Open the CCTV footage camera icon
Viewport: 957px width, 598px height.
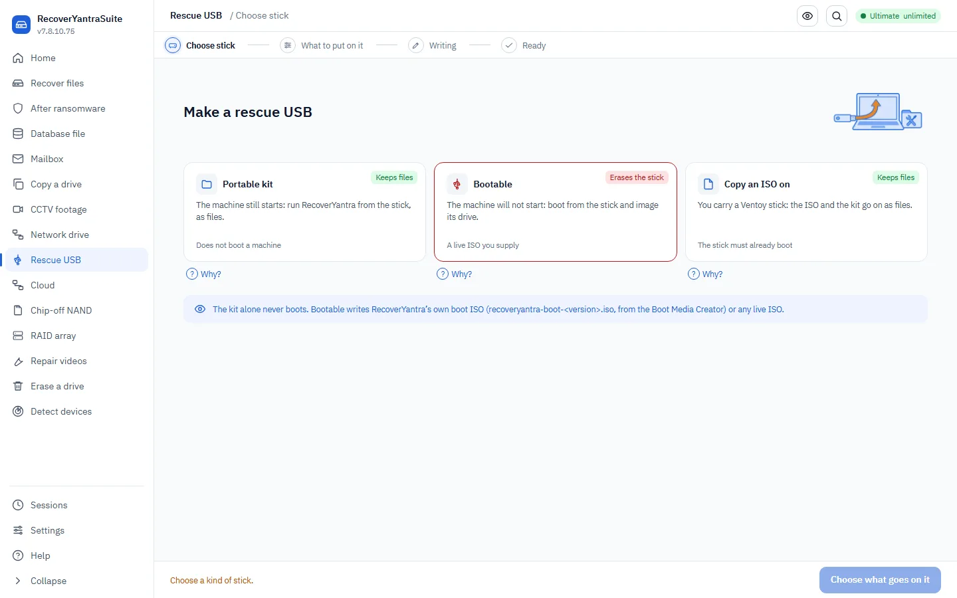pyautogui.click(x=18, y=209)
